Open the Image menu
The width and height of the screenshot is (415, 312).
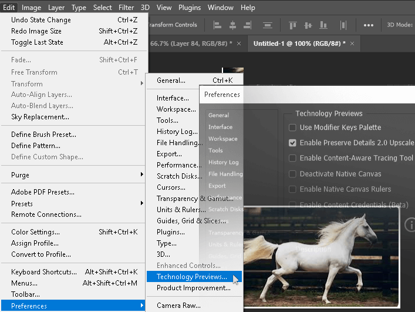tap(31, 8)
